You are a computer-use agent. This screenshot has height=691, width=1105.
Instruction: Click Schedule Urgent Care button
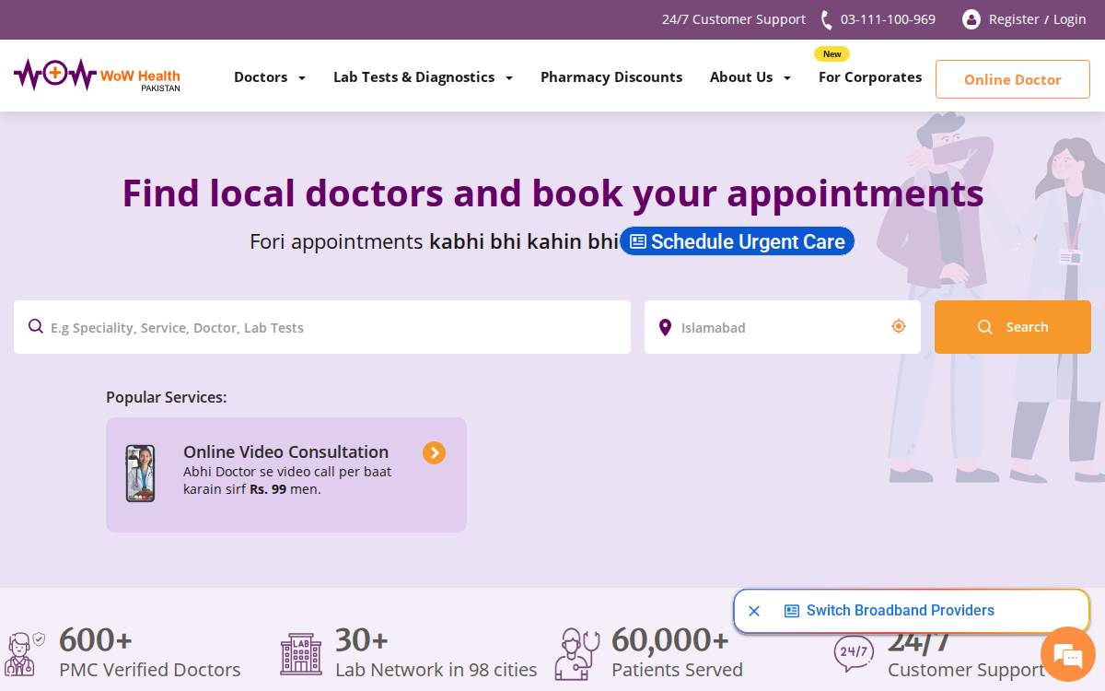tap(738, 241)
